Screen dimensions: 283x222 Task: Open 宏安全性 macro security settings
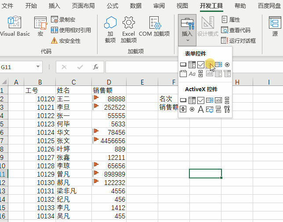[x=66, y=41]
